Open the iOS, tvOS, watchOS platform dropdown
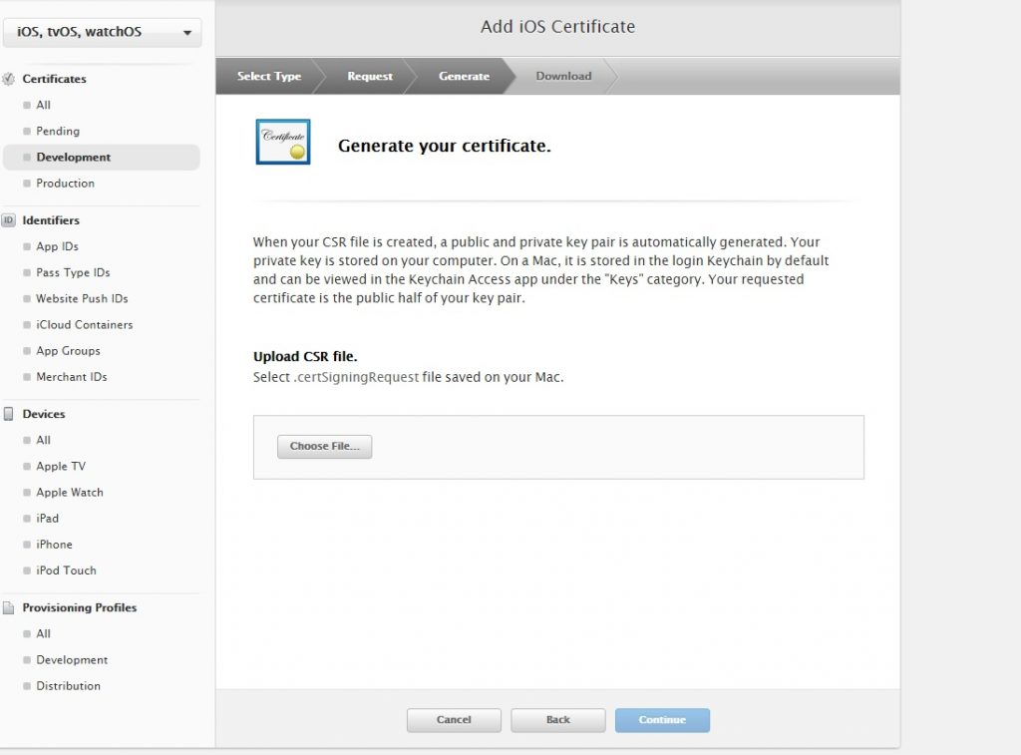 [103, 32]
